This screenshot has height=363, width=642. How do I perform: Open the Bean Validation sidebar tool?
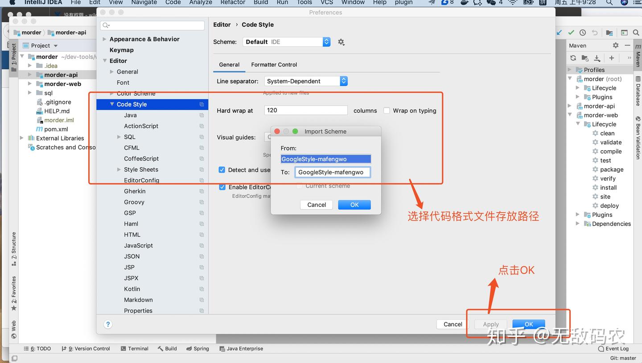(638, 137)
